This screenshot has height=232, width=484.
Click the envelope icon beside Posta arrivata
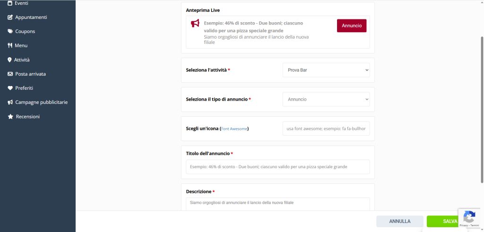click(10, 74)
